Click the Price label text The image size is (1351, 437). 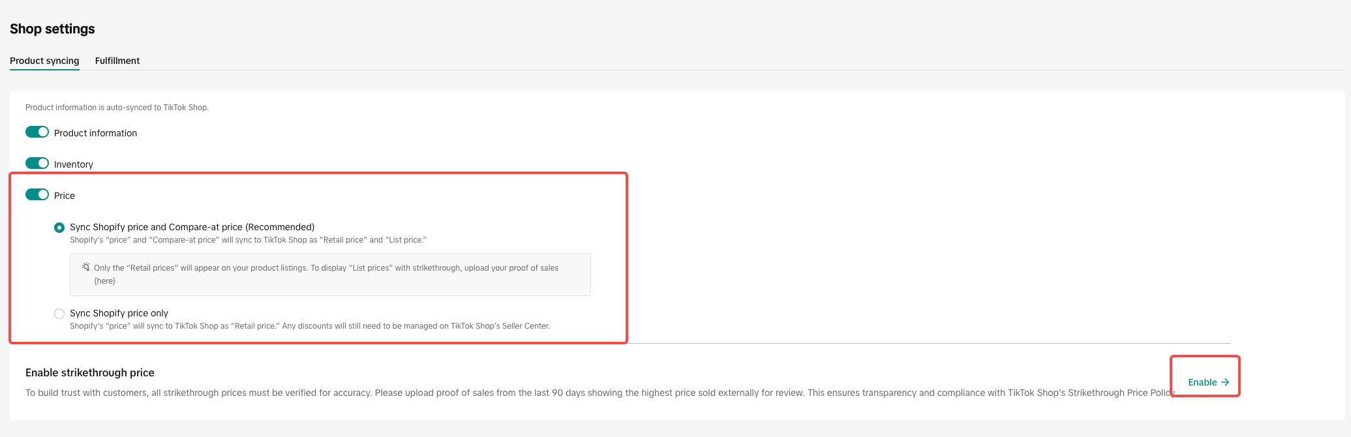point(64,196)
